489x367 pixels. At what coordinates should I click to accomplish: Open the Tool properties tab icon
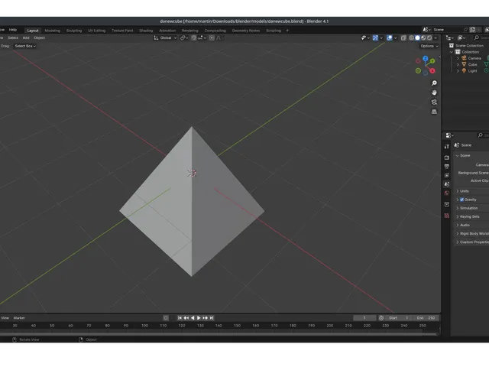coord(447,146)
